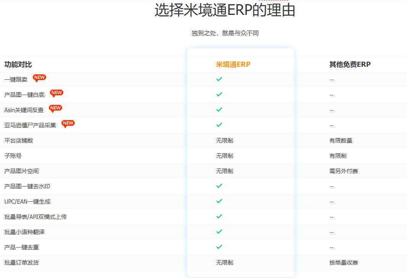The image size is (407, 278).
Task: Click the 其他免费ERP dash in 一键跟卖 row
Action: point(331,80)
